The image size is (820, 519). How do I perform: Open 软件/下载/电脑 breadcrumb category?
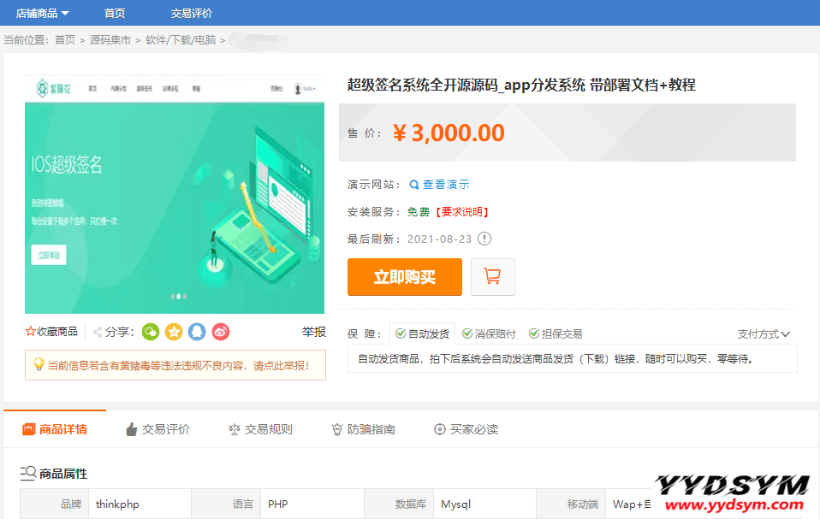pos(181,40)
